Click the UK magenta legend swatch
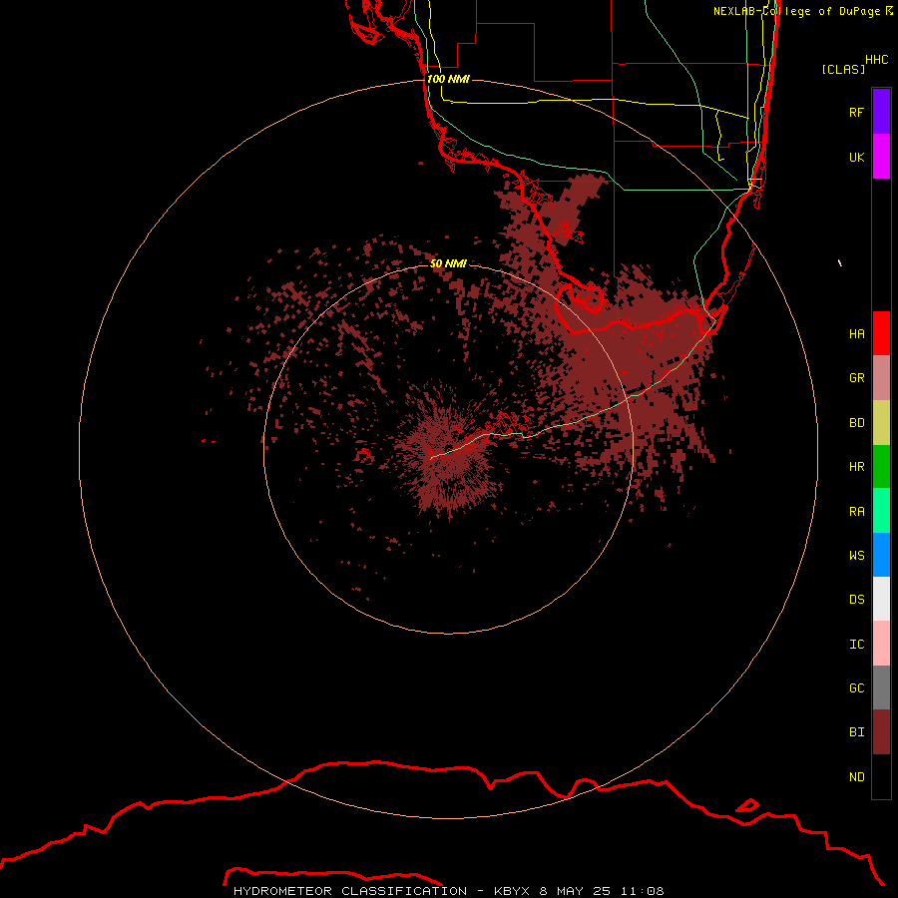Screen dimensions: 898x898 (x=881, y=157)
